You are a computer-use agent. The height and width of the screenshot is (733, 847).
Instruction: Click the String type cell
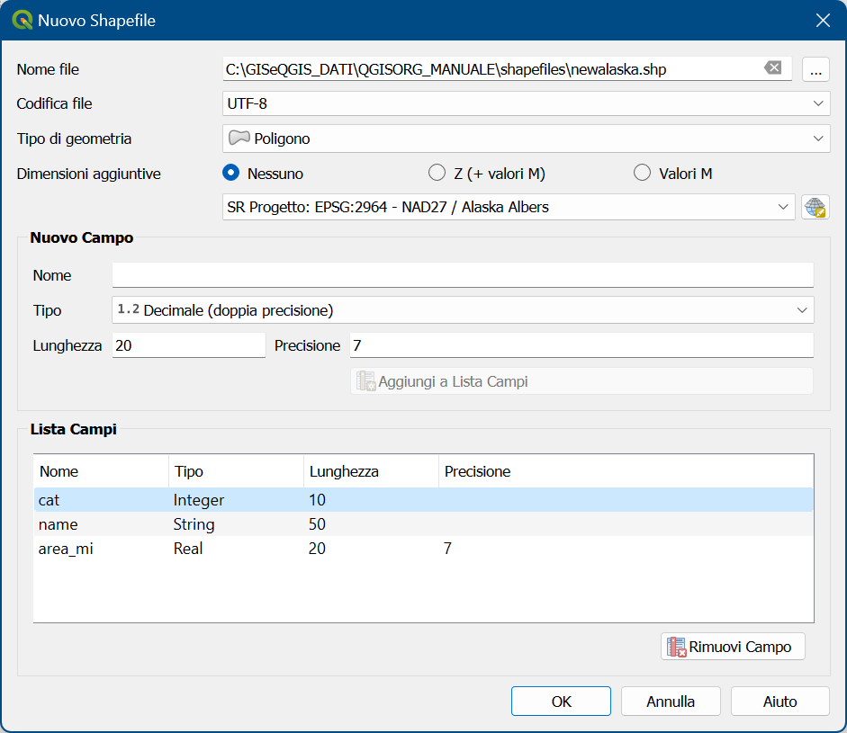coord(194,524)
